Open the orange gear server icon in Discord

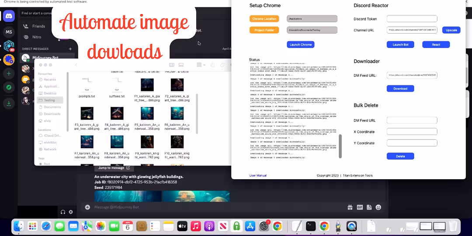[9, 59]
